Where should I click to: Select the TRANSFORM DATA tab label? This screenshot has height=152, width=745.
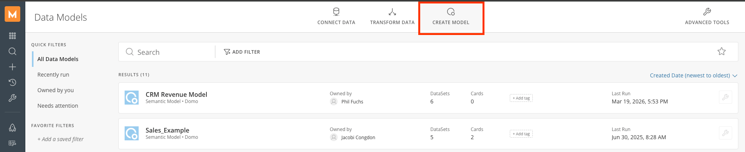(x=392, y=23)
